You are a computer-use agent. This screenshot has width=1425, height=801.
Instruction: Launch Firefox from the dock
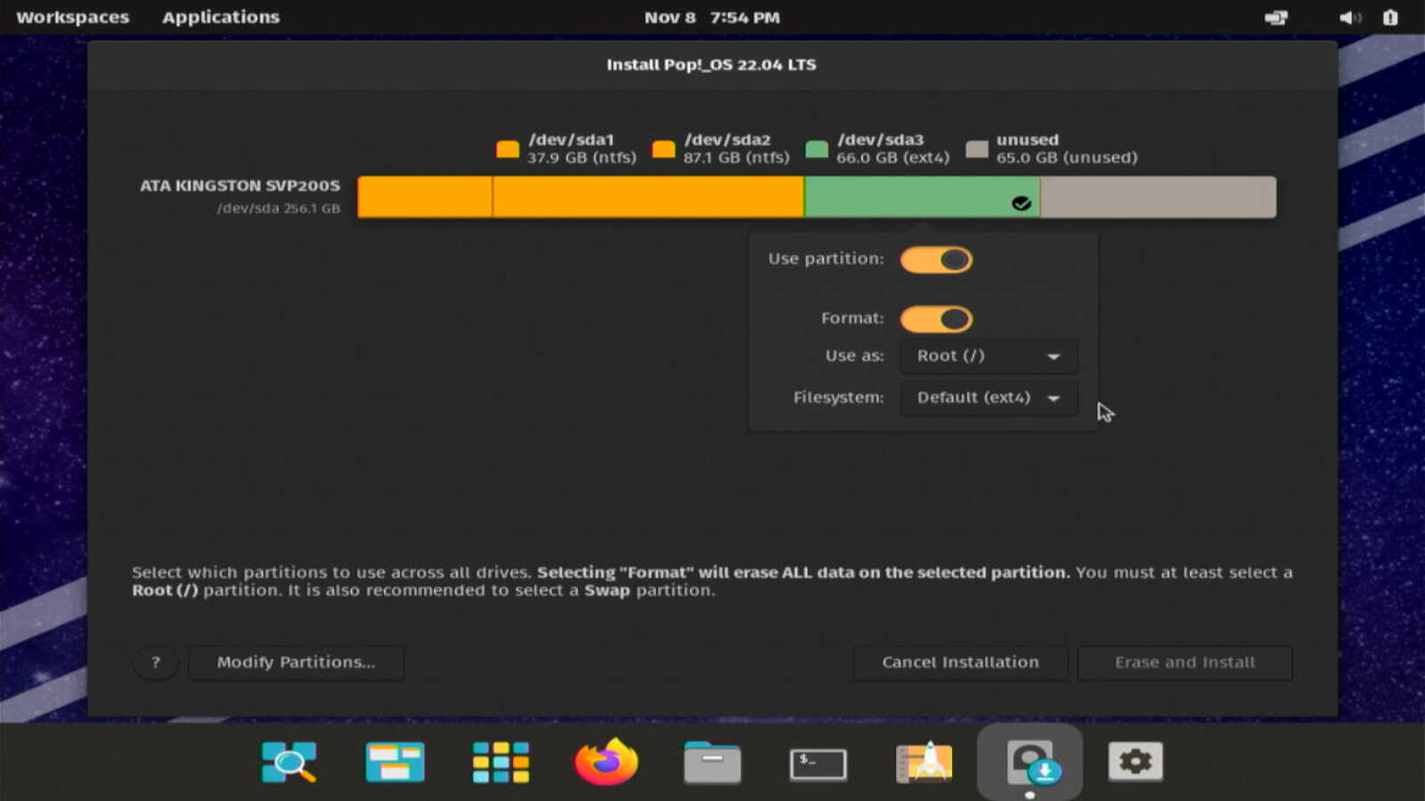[607, 762]
